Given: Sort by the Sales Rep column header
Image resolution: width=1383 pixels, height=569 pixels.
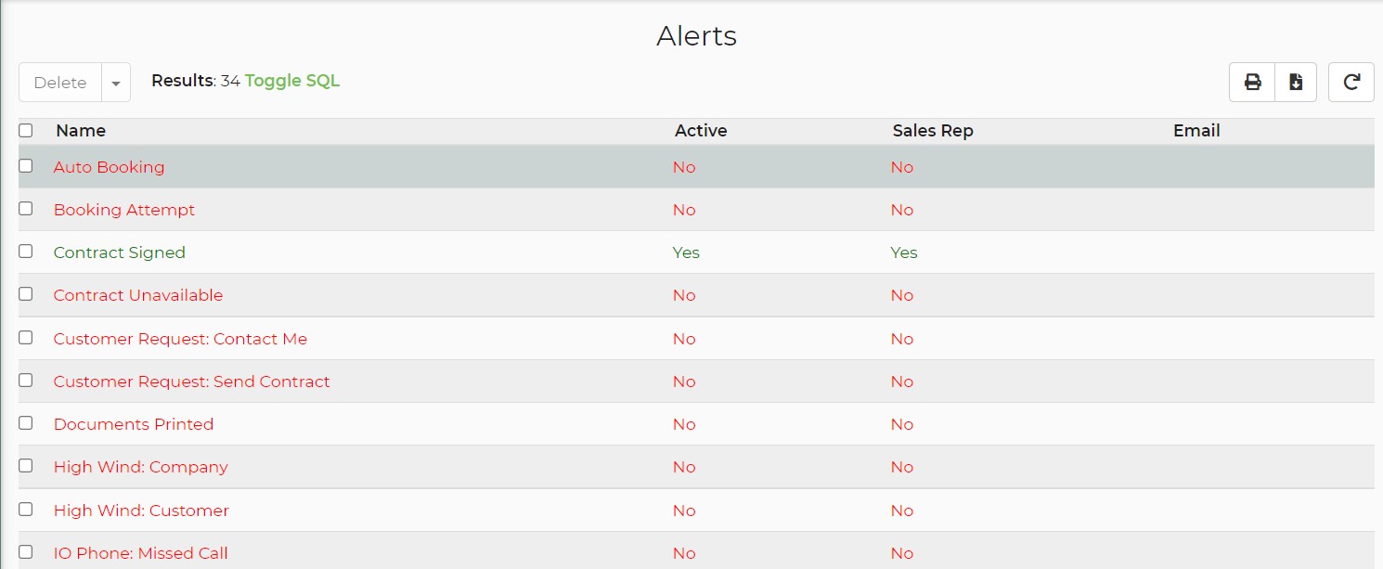Looking at the screenshot, I should pyautogui.click(x=933, y=131).
